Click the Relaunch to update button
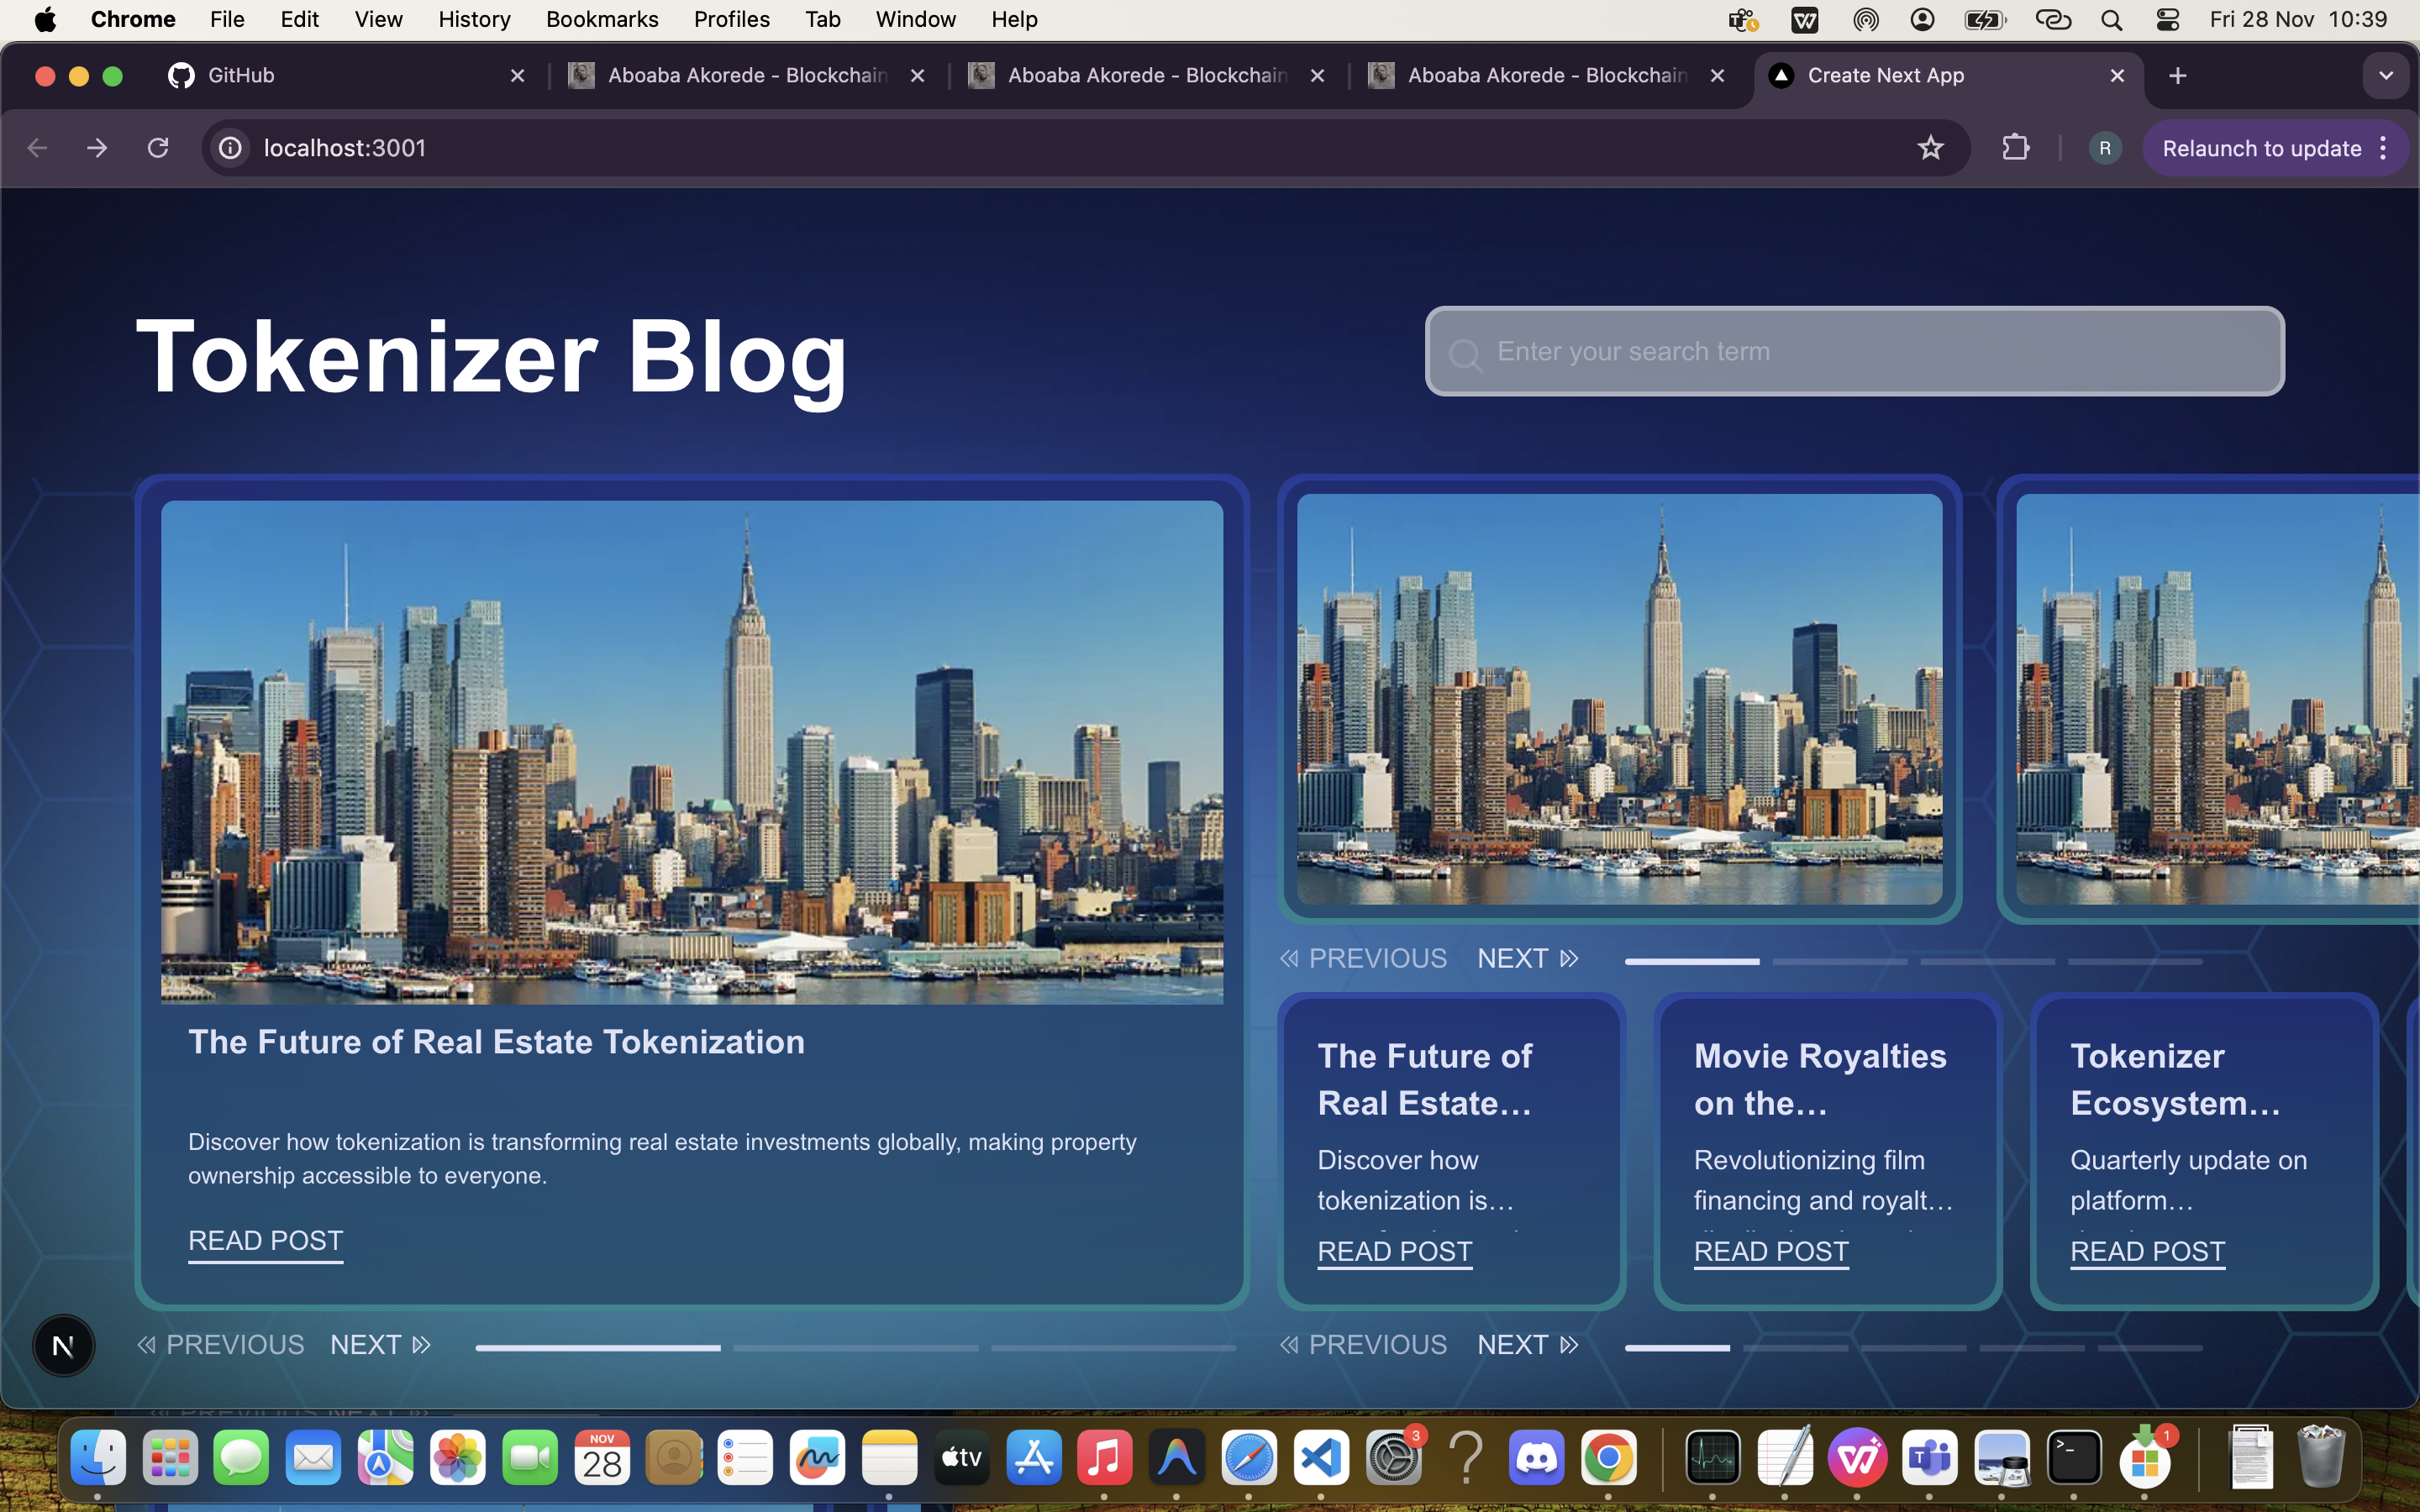This screenshot has height=1512, width=2420. [x=2260, y=147]
